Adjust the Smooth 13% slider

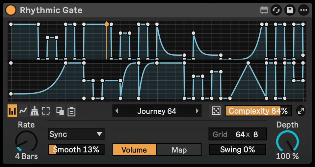coord(76,150)
